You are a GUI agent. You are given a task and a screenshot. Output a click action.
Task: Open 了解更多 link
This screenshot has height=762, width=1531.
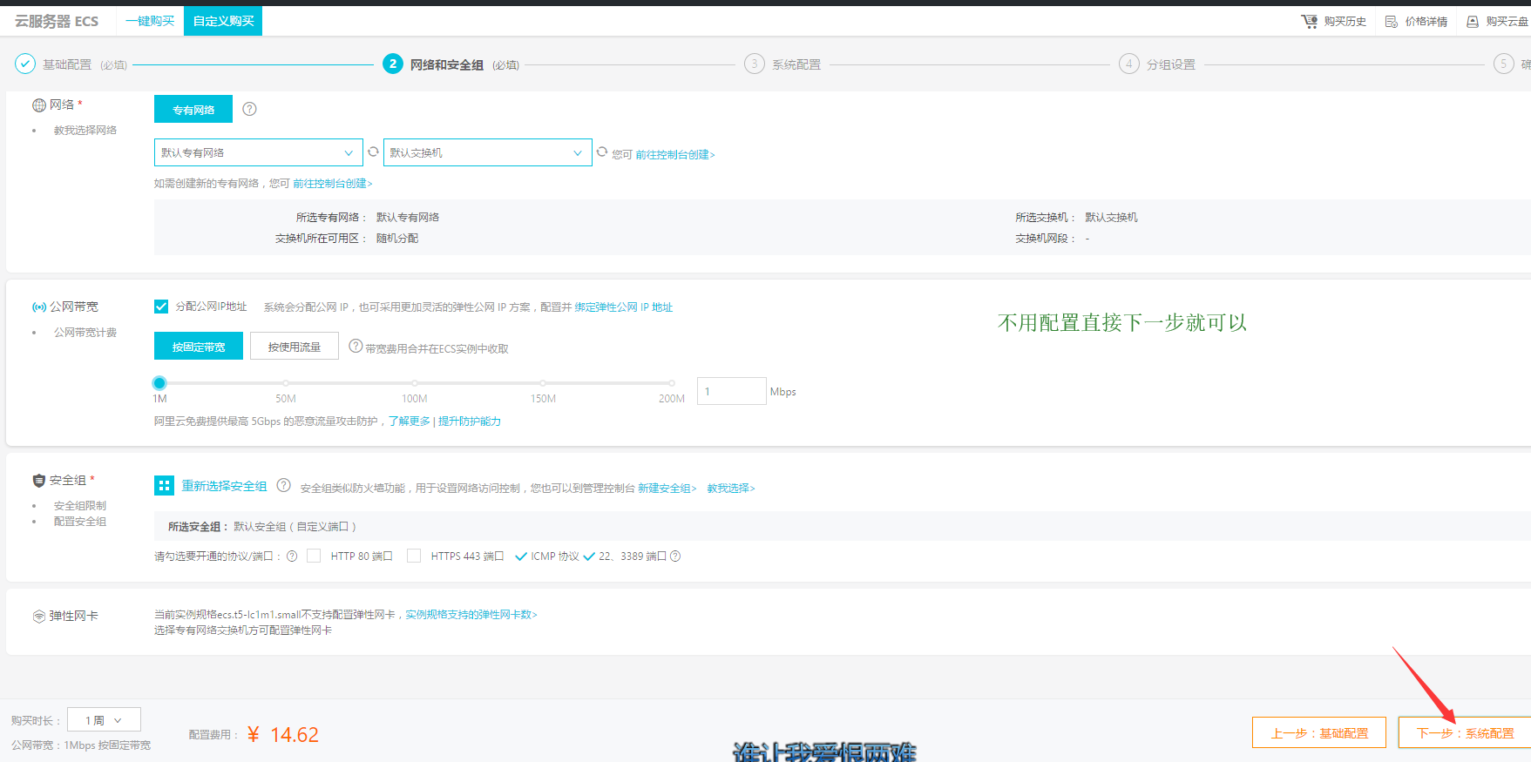pyautogui.click(x=410, y=421)
